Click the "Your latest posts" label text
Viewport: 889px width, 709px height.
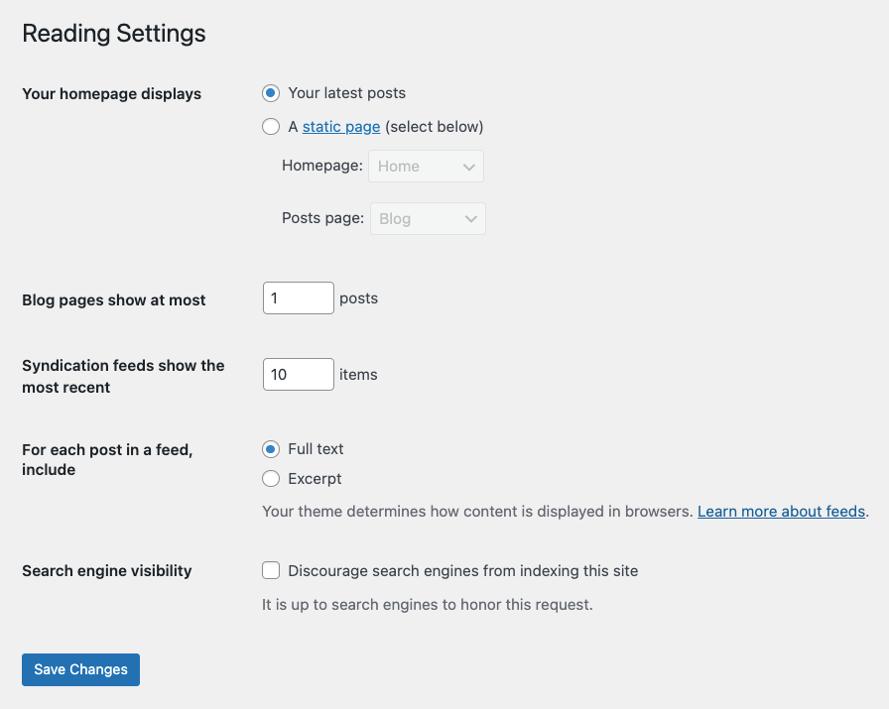pyautogui.click(x=346, y=93)
